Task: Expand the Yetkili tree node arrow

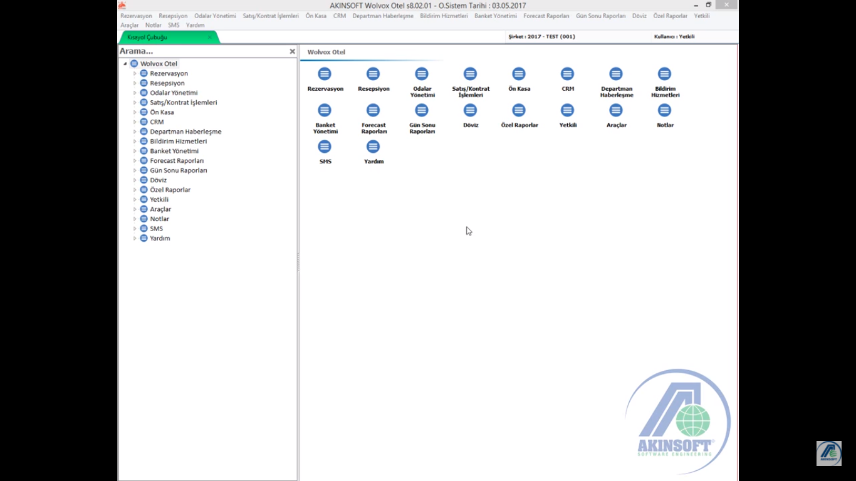Action: (135, 200)
